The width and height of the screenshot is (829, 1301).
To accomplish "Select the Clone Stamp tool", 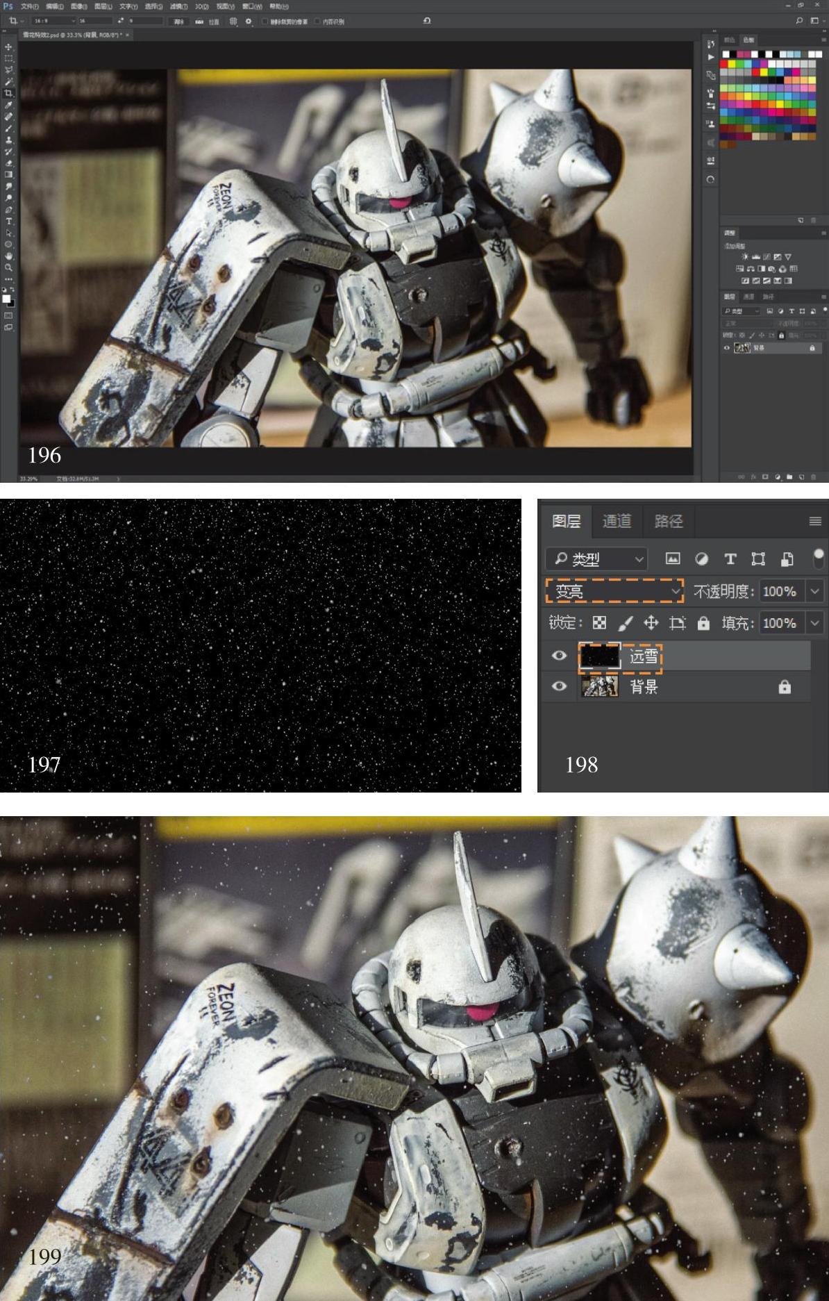I will (x=8, y=140).
